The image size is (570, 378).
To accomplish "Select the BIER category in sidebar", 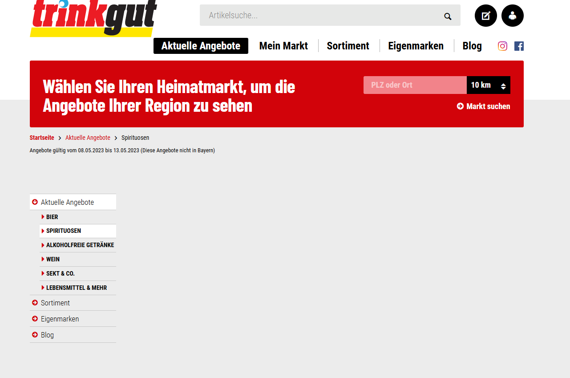I will tap(78, 217).
